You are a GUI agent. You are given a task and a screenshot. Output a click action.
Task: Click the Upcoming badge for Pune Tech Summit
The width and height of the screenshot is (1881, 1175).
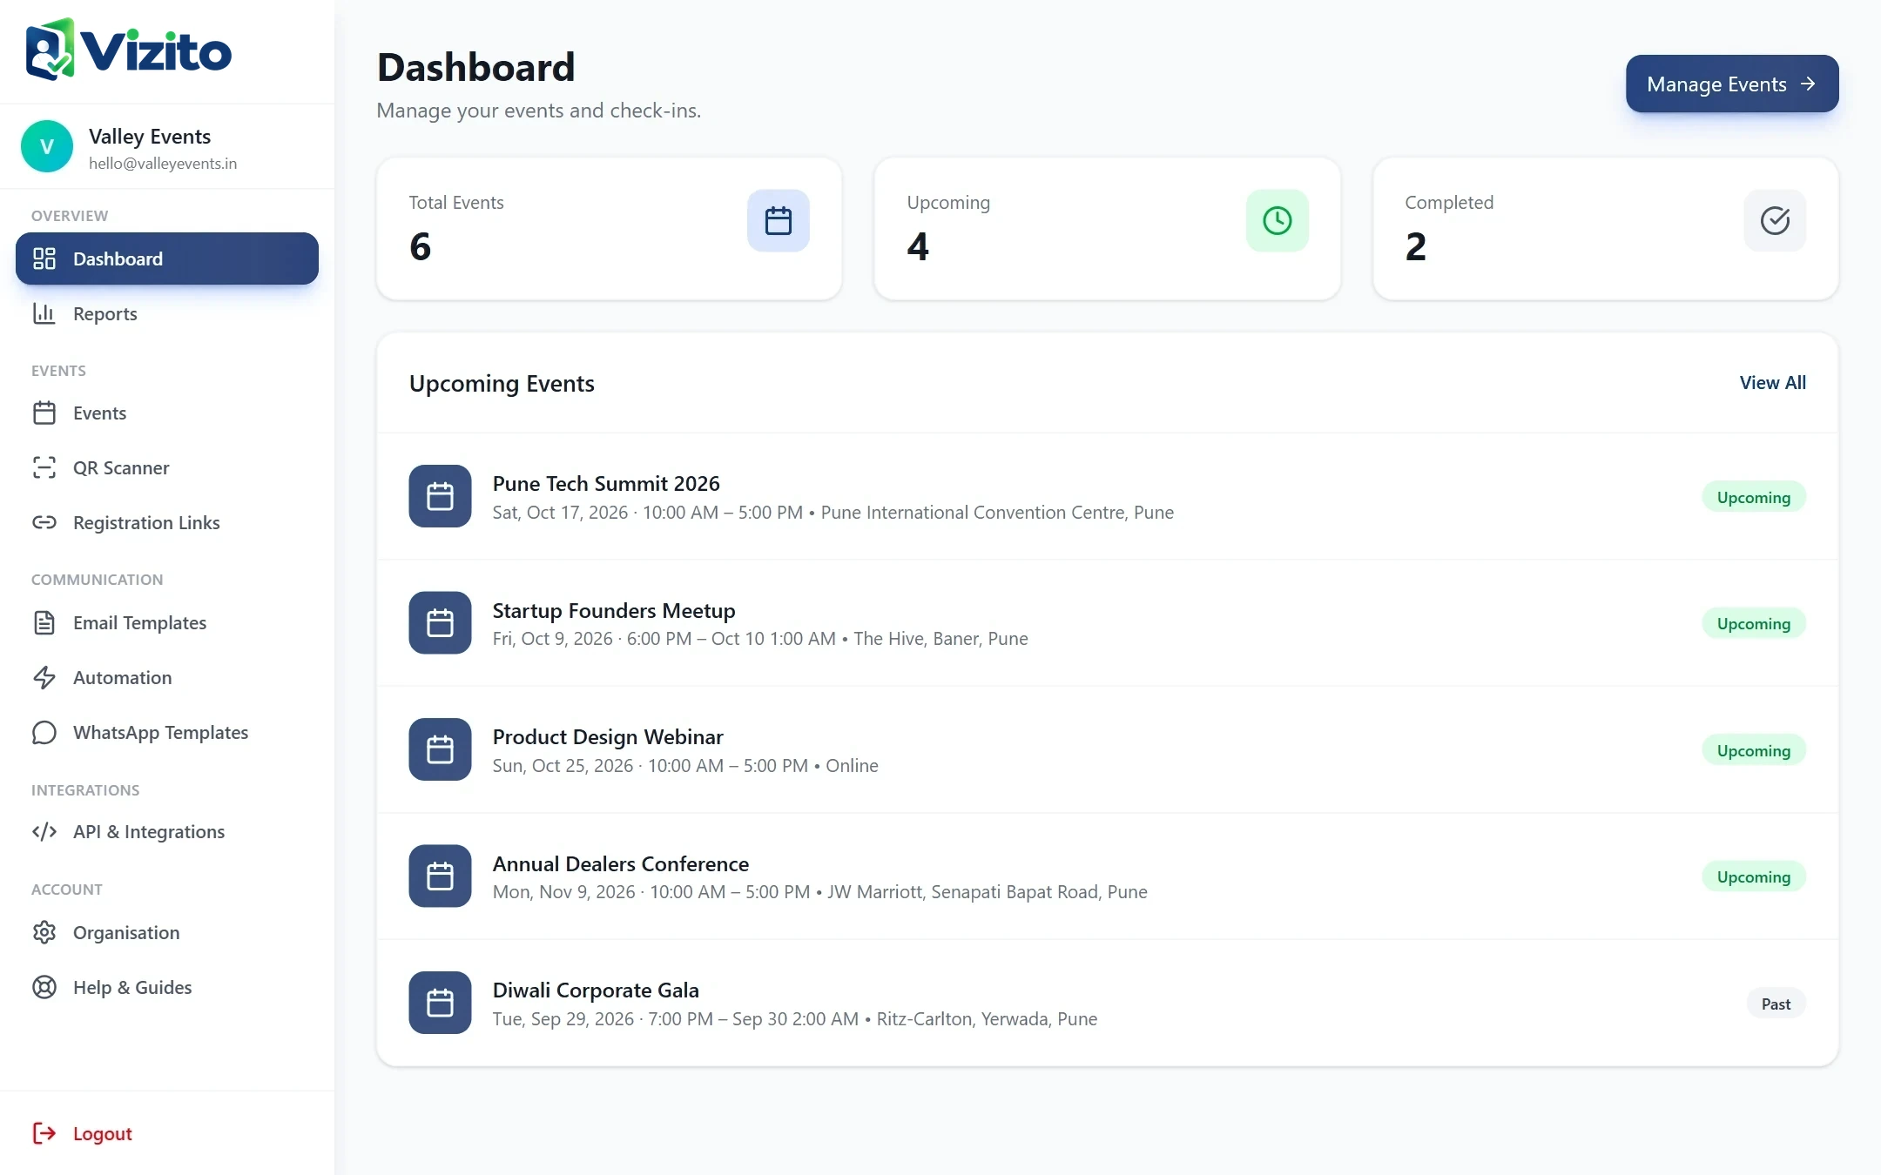(1754, 497)
